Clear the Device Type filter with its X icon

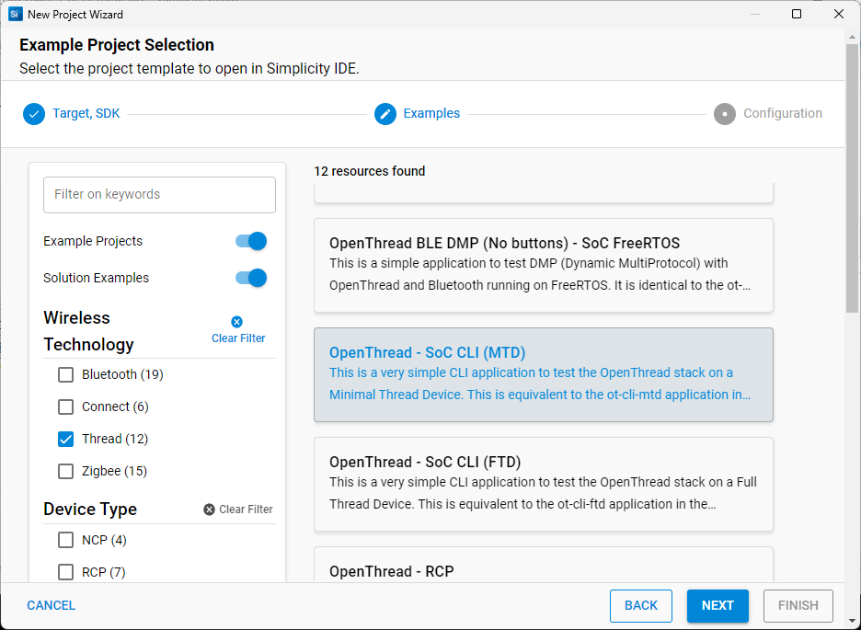pos(210,509)
